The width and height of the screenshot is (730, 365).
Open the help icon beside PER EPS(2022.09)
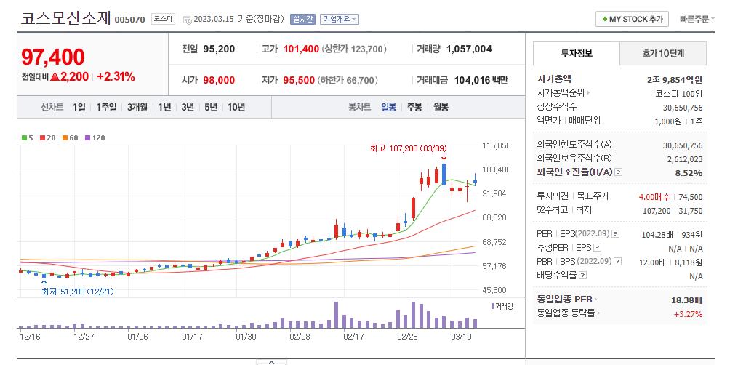point(615,233)
